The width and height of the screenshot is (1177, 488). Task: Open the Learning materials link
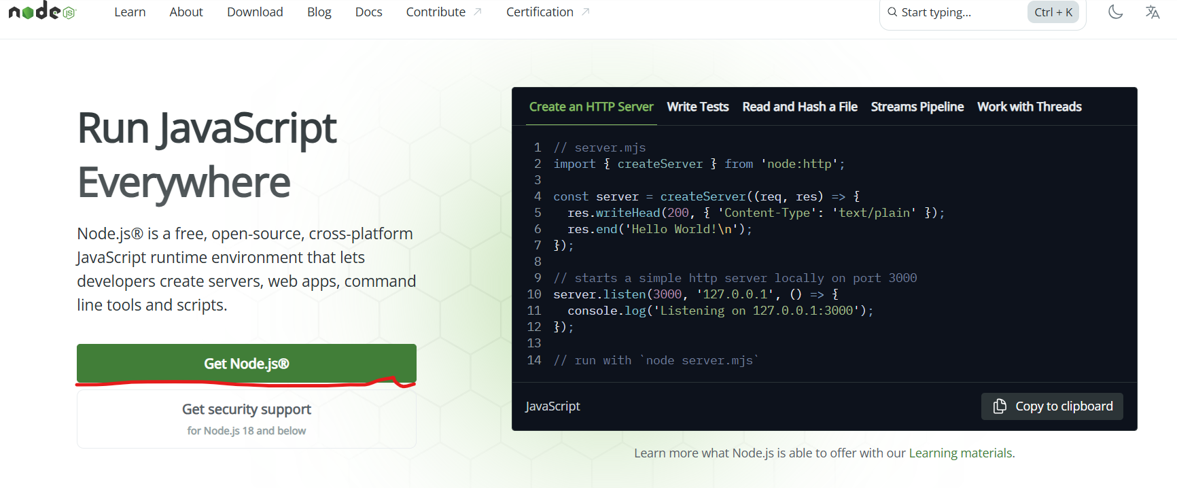point(962,453)
